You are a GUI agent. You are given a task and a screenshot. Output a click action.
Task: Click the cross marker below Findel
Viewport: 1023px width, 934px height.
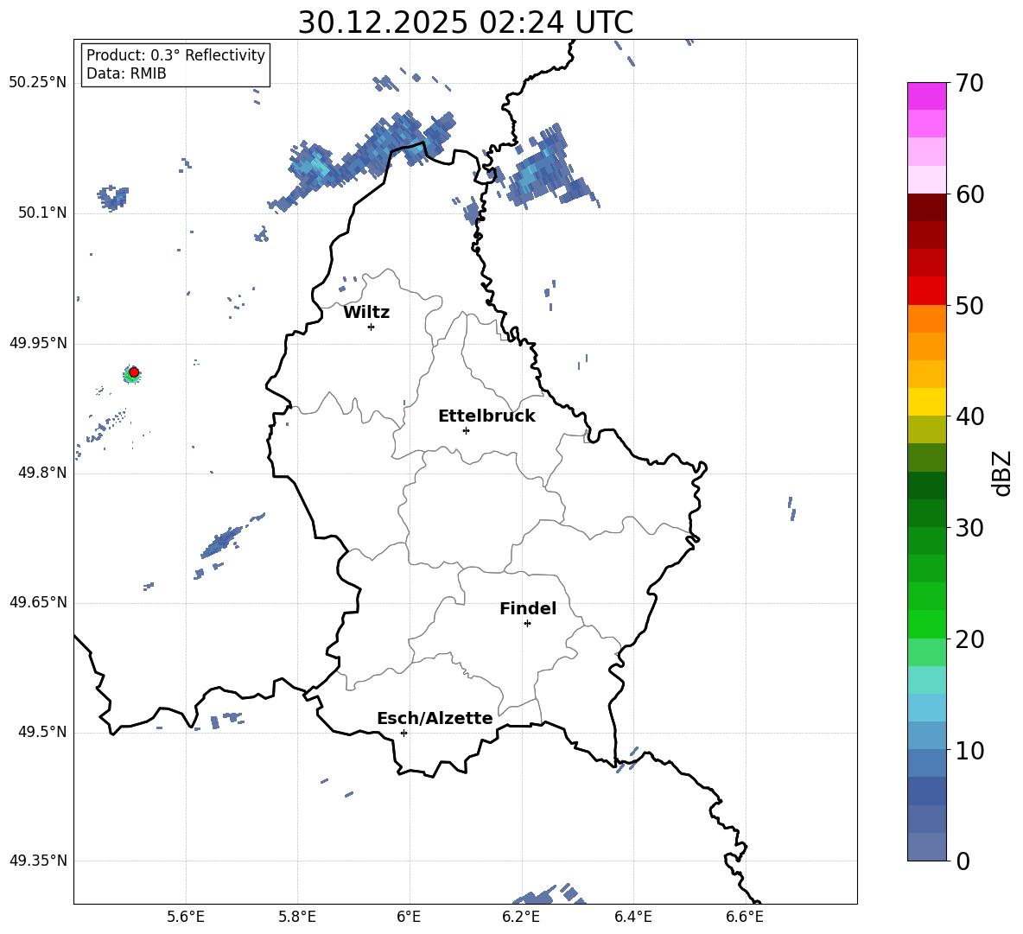[x=527, y=624]
